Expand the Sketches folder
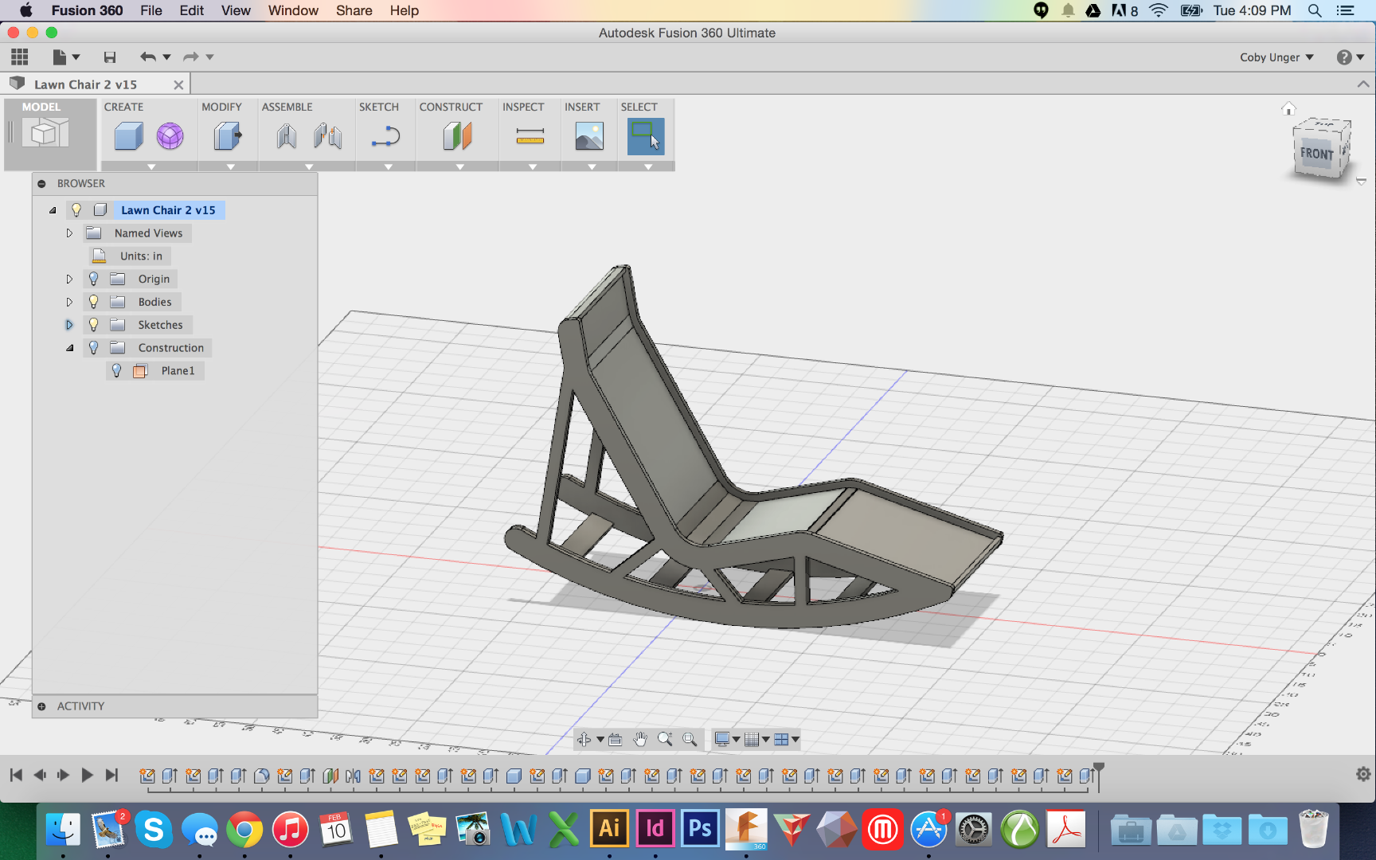1376x860 pixels. 69,325
